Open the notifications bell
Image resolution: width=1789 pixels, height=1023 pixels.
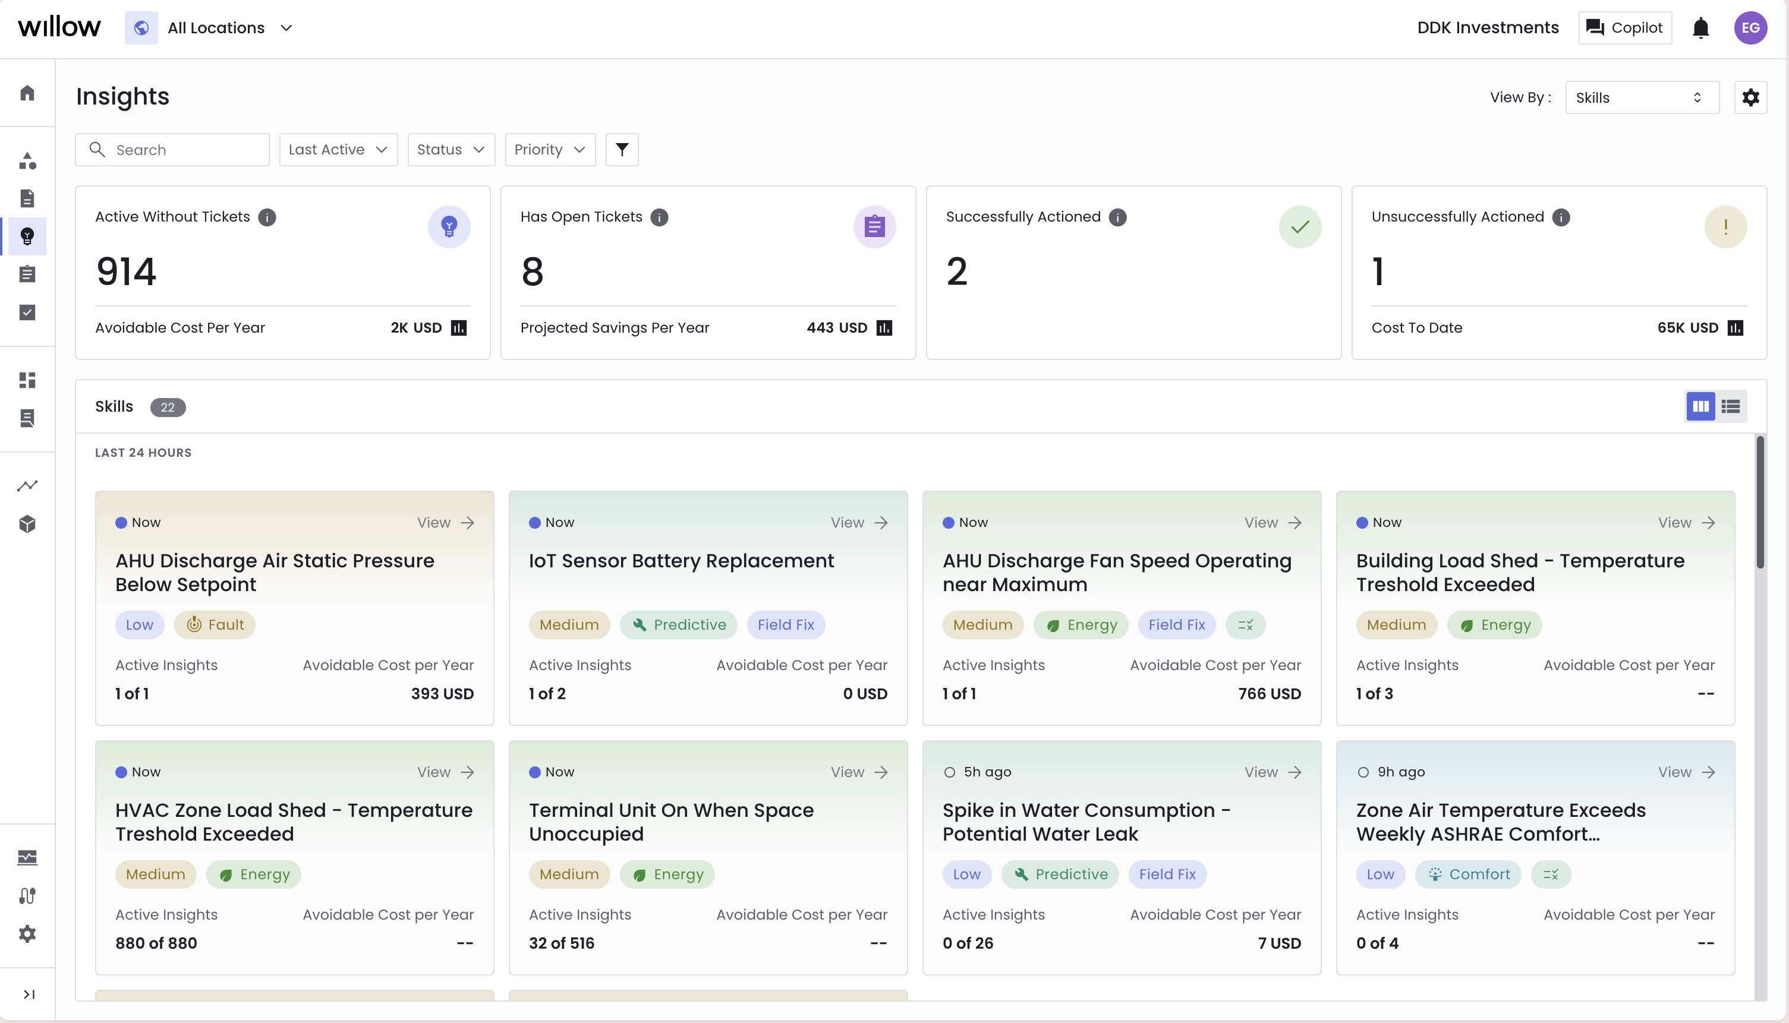point(1700,28)
